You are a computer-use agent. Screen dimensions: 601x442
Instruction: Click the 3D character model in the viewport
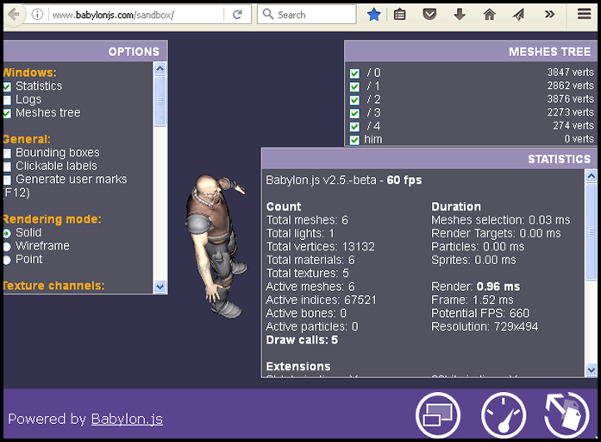pos(216,245)
